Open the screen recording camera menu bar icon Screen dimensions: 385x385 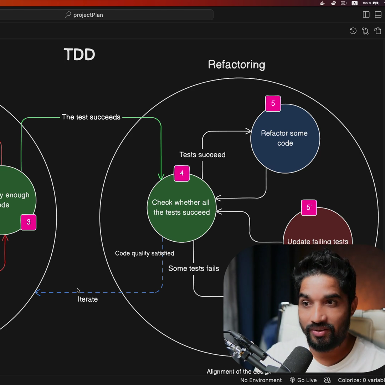coord(344,3)
